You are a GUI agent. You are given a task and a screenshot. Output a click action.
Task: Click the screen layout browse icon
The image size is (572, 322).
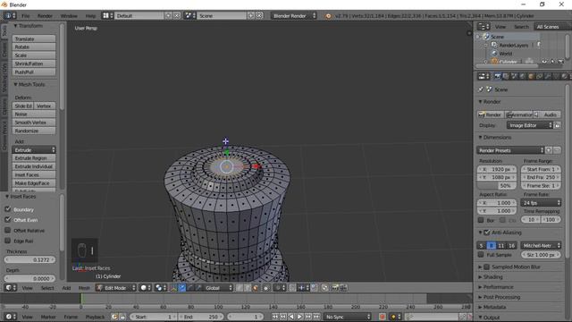(107, 16)
